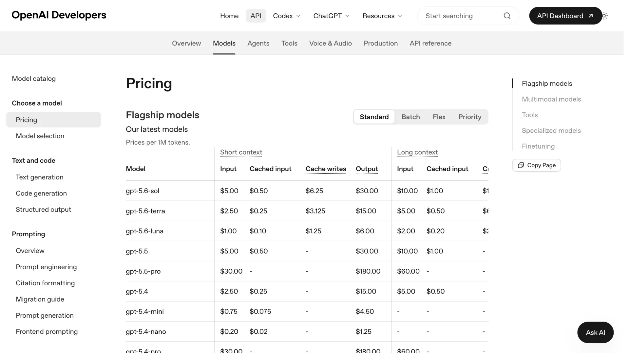The image size is (629, 353).
Task: Click the arrow icon on API Dashboard
Action: (x=590, y=16)
